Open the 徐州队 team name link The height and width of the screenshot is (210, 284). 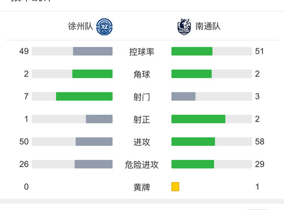tap(81, 26)
